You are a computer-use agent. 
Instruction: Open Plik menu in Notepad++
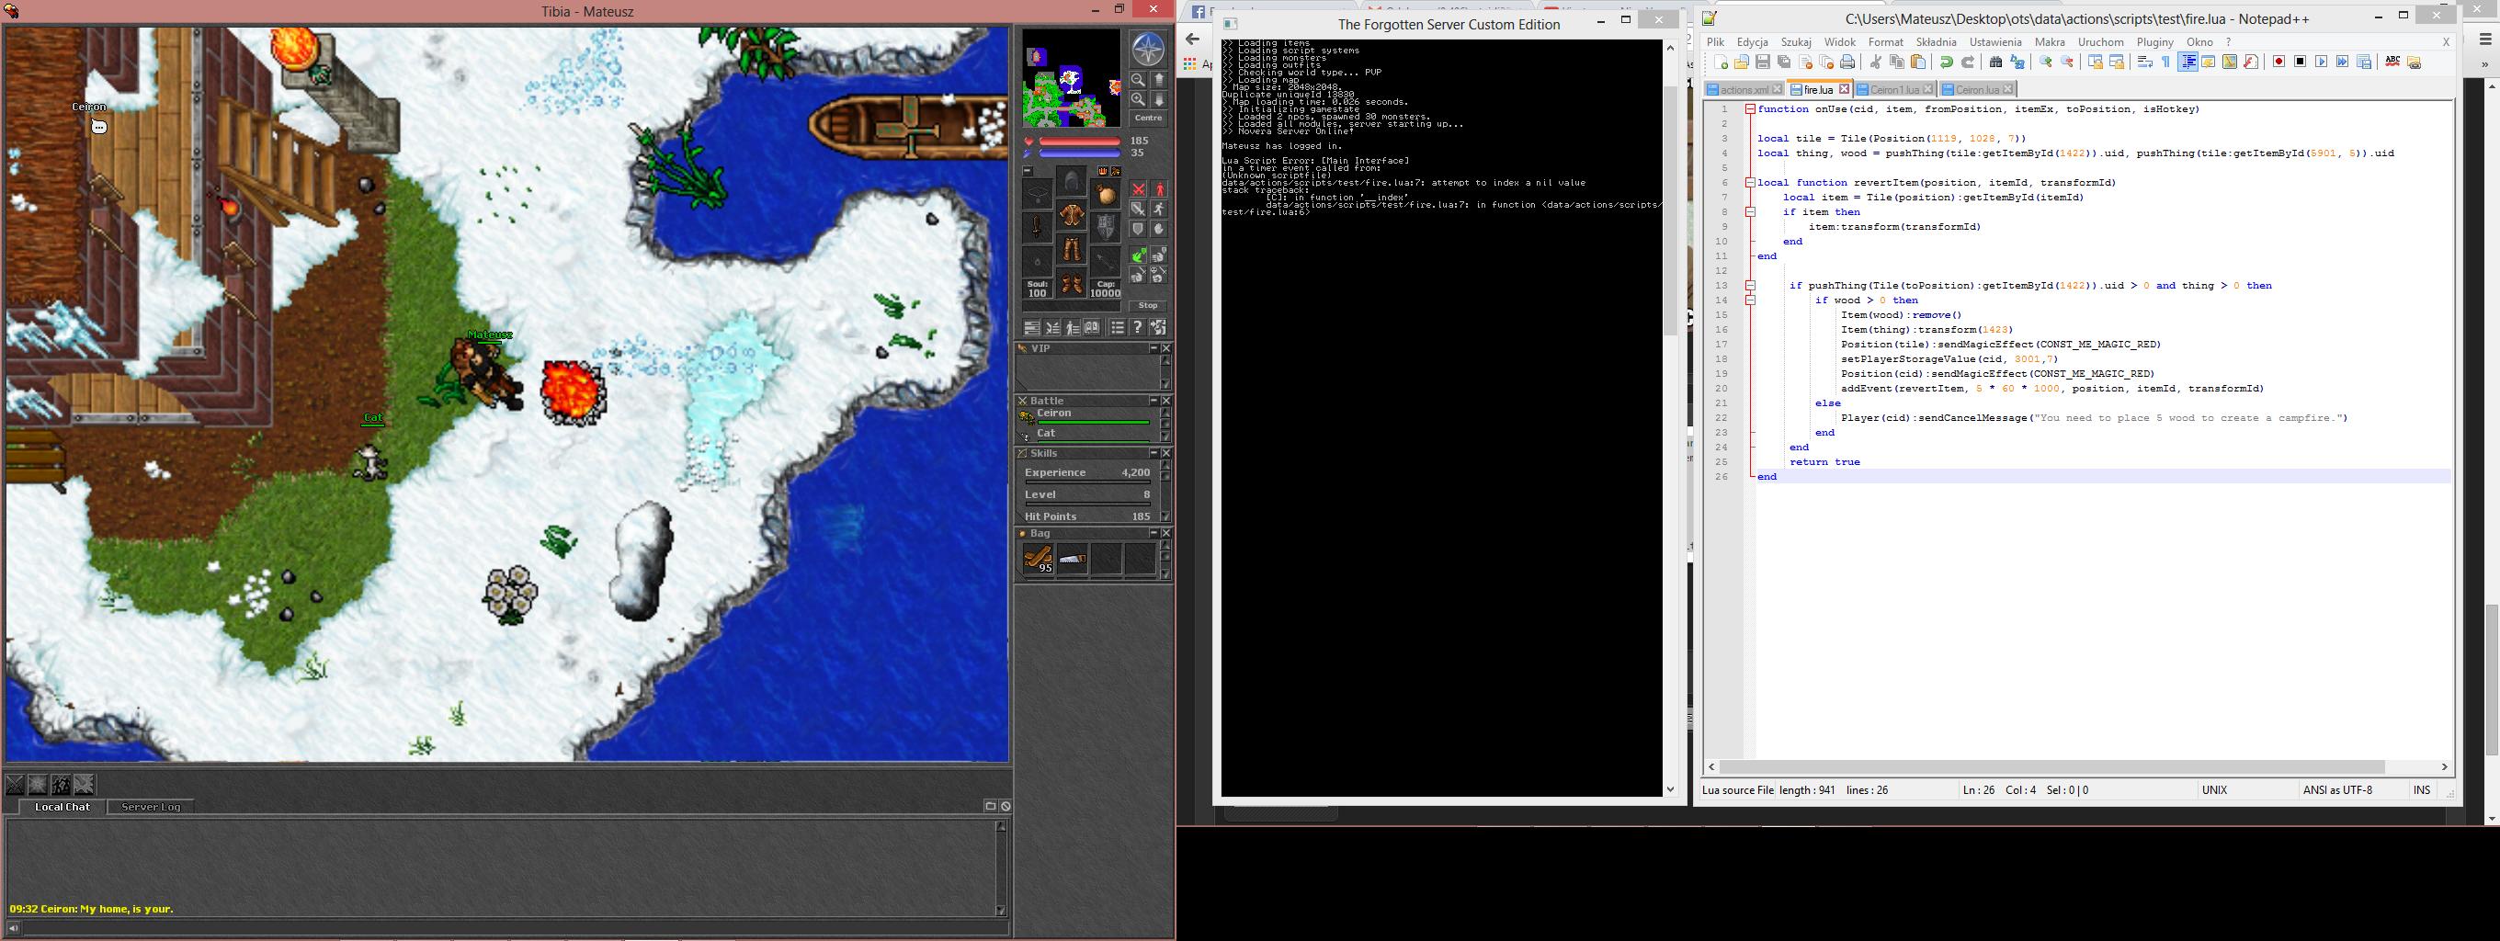[x=1716, y=41]
